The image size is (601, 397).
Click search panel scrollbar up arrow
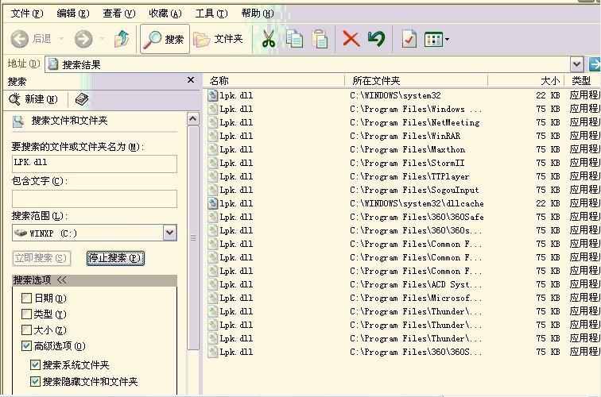point(193,119)
